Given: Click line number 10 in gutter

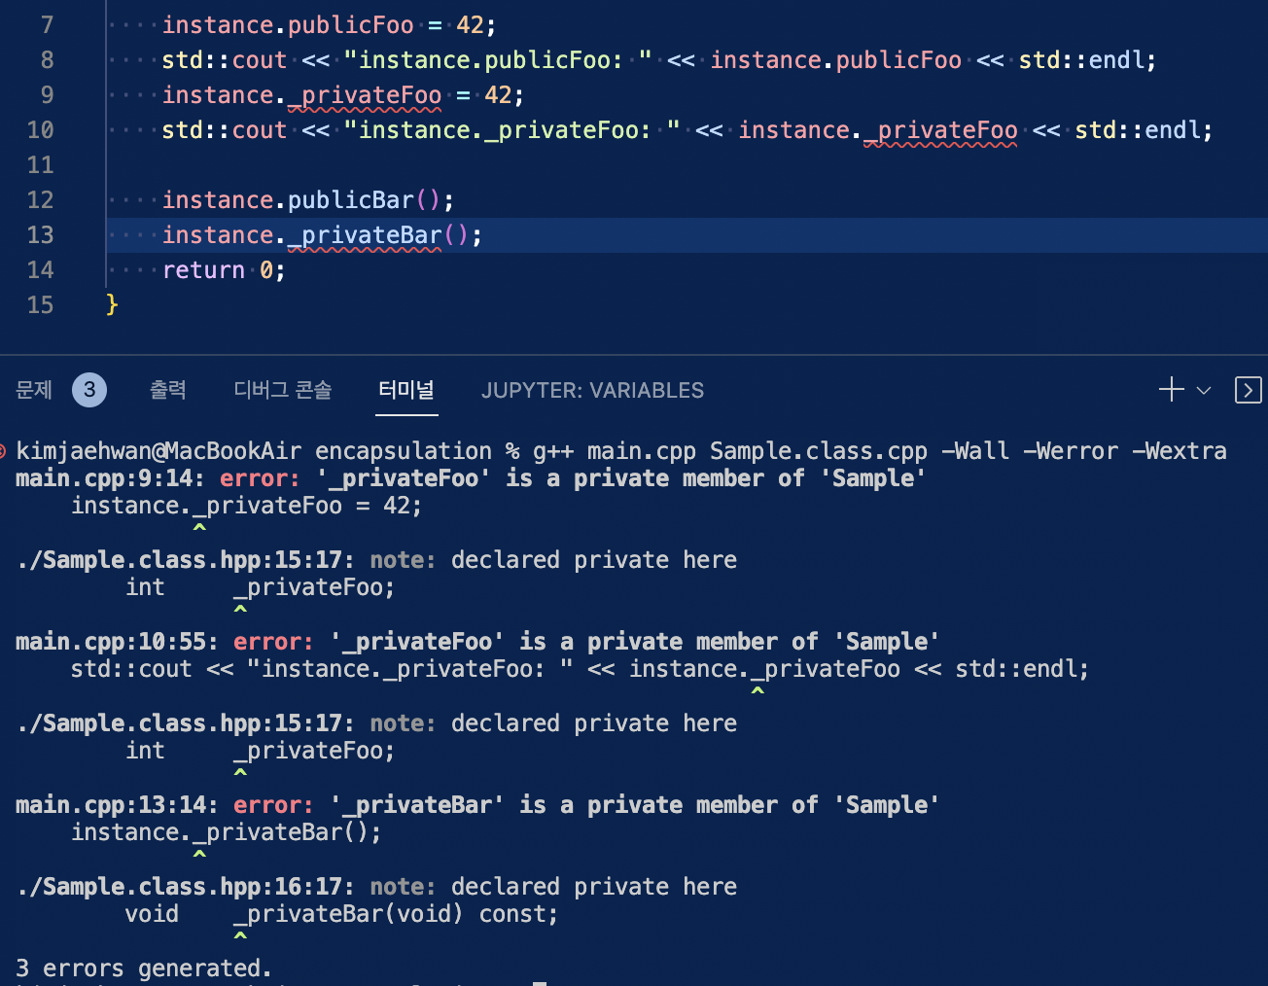Looking at the screenshot, I should (40, 129).
